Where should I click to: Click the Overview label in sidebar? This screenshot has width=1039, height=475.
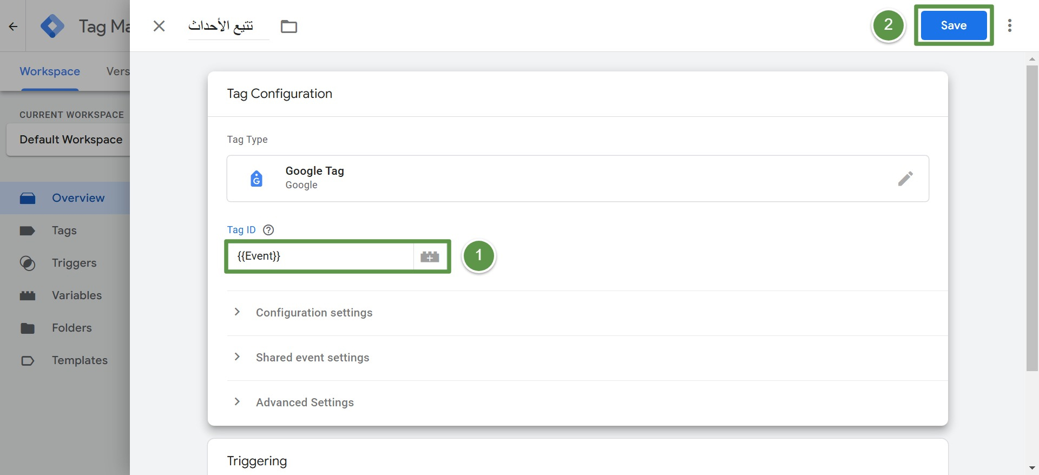(x=78, y=198)
